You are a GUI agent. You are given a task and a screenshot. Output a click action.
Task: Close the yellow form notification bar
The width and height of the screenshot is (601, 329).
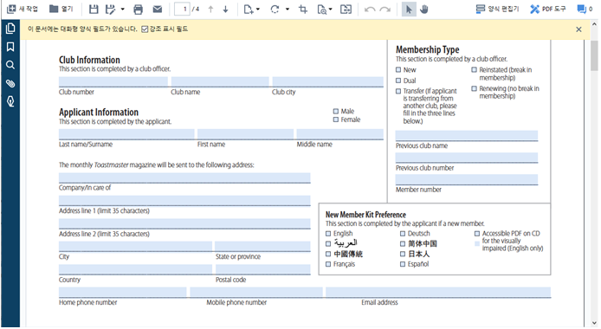(x=578, y=29)
